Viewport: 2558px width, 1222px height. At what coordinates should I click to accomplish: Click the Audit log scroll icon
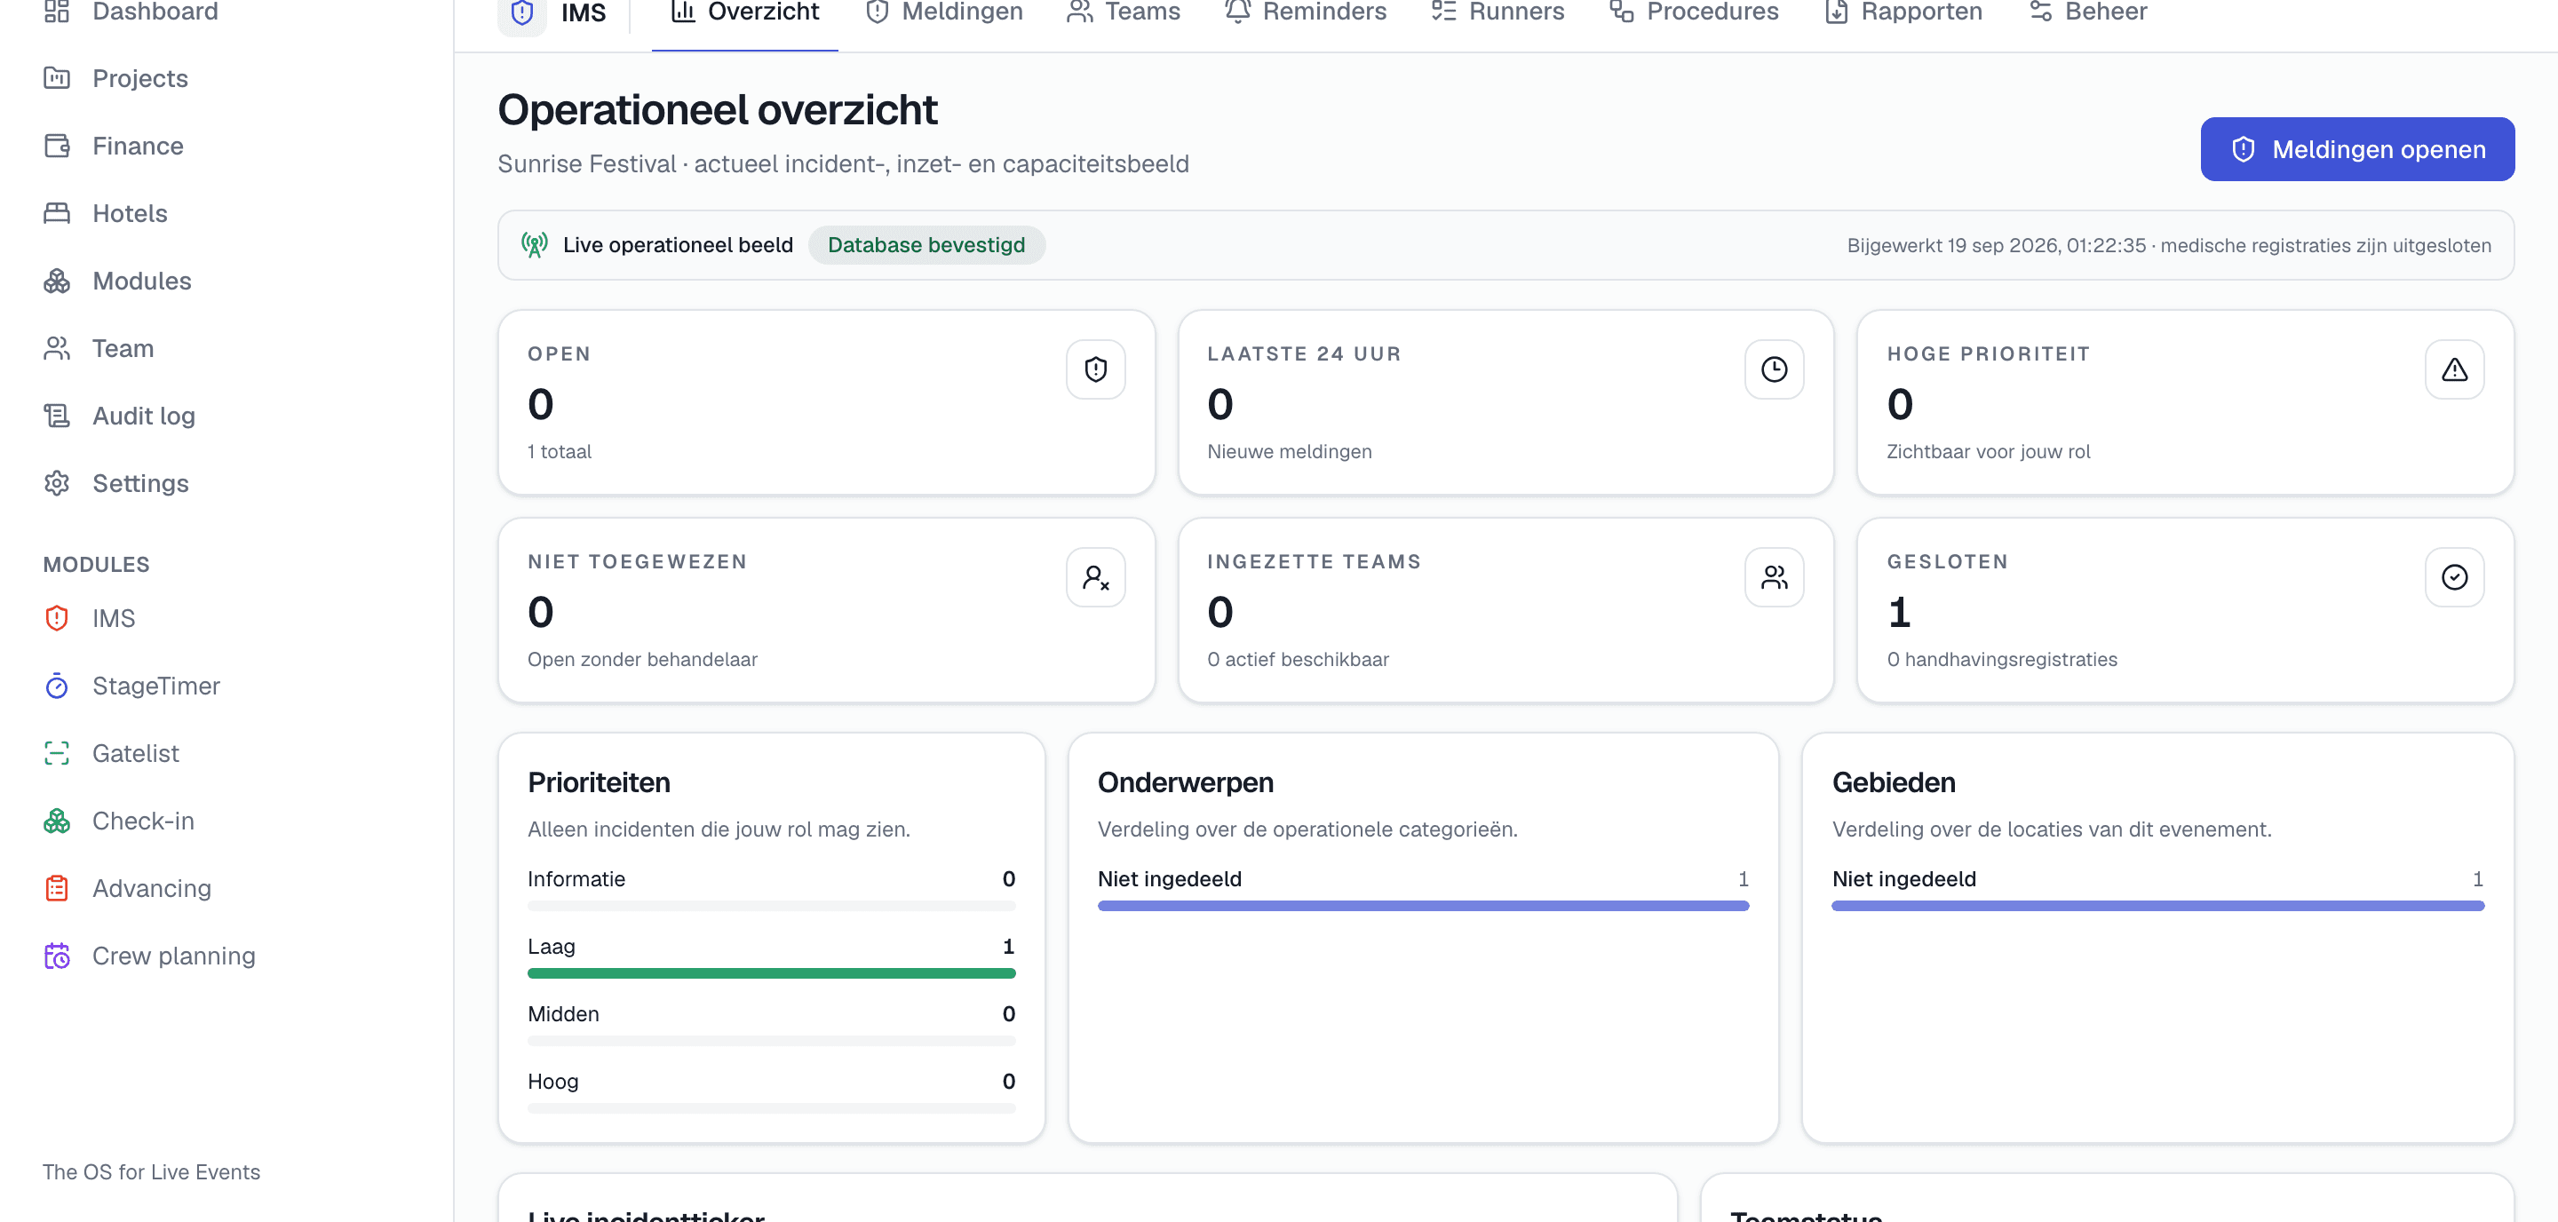click(57, 415)
